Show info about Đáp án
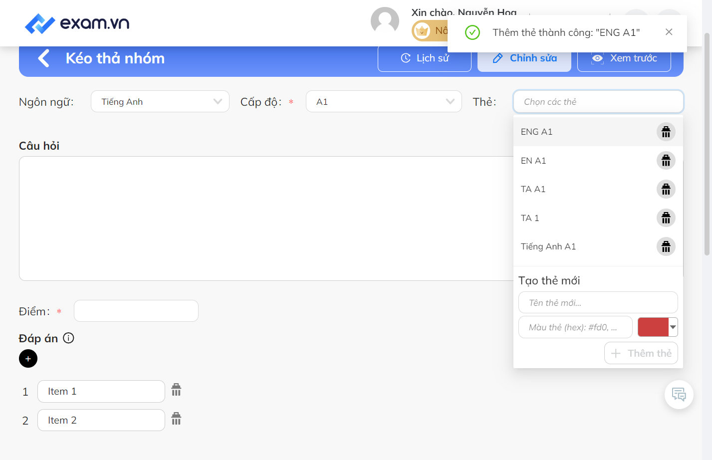This screenshot has height=460, width=712. [x=69, y=338]
